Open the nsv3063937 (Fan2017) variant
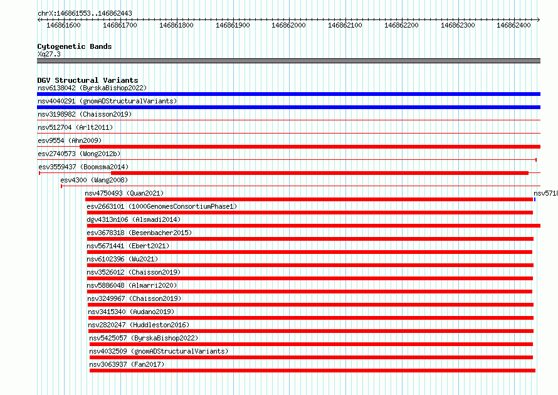This screenshot has height=395, width=558. [x=127, y=364]
